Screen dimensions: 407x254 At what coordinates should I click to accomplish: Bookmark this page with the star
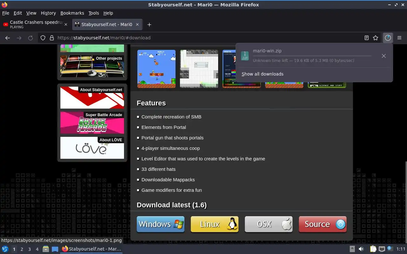tap(376, 38)
